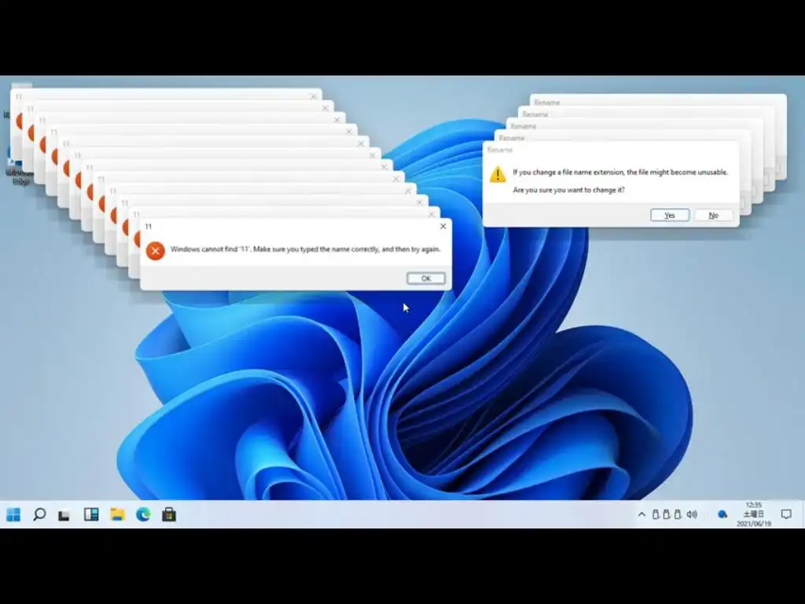This screenshot has height=604, width=805.
Task: Open the notification center icon
Action: tap(786, 514)
